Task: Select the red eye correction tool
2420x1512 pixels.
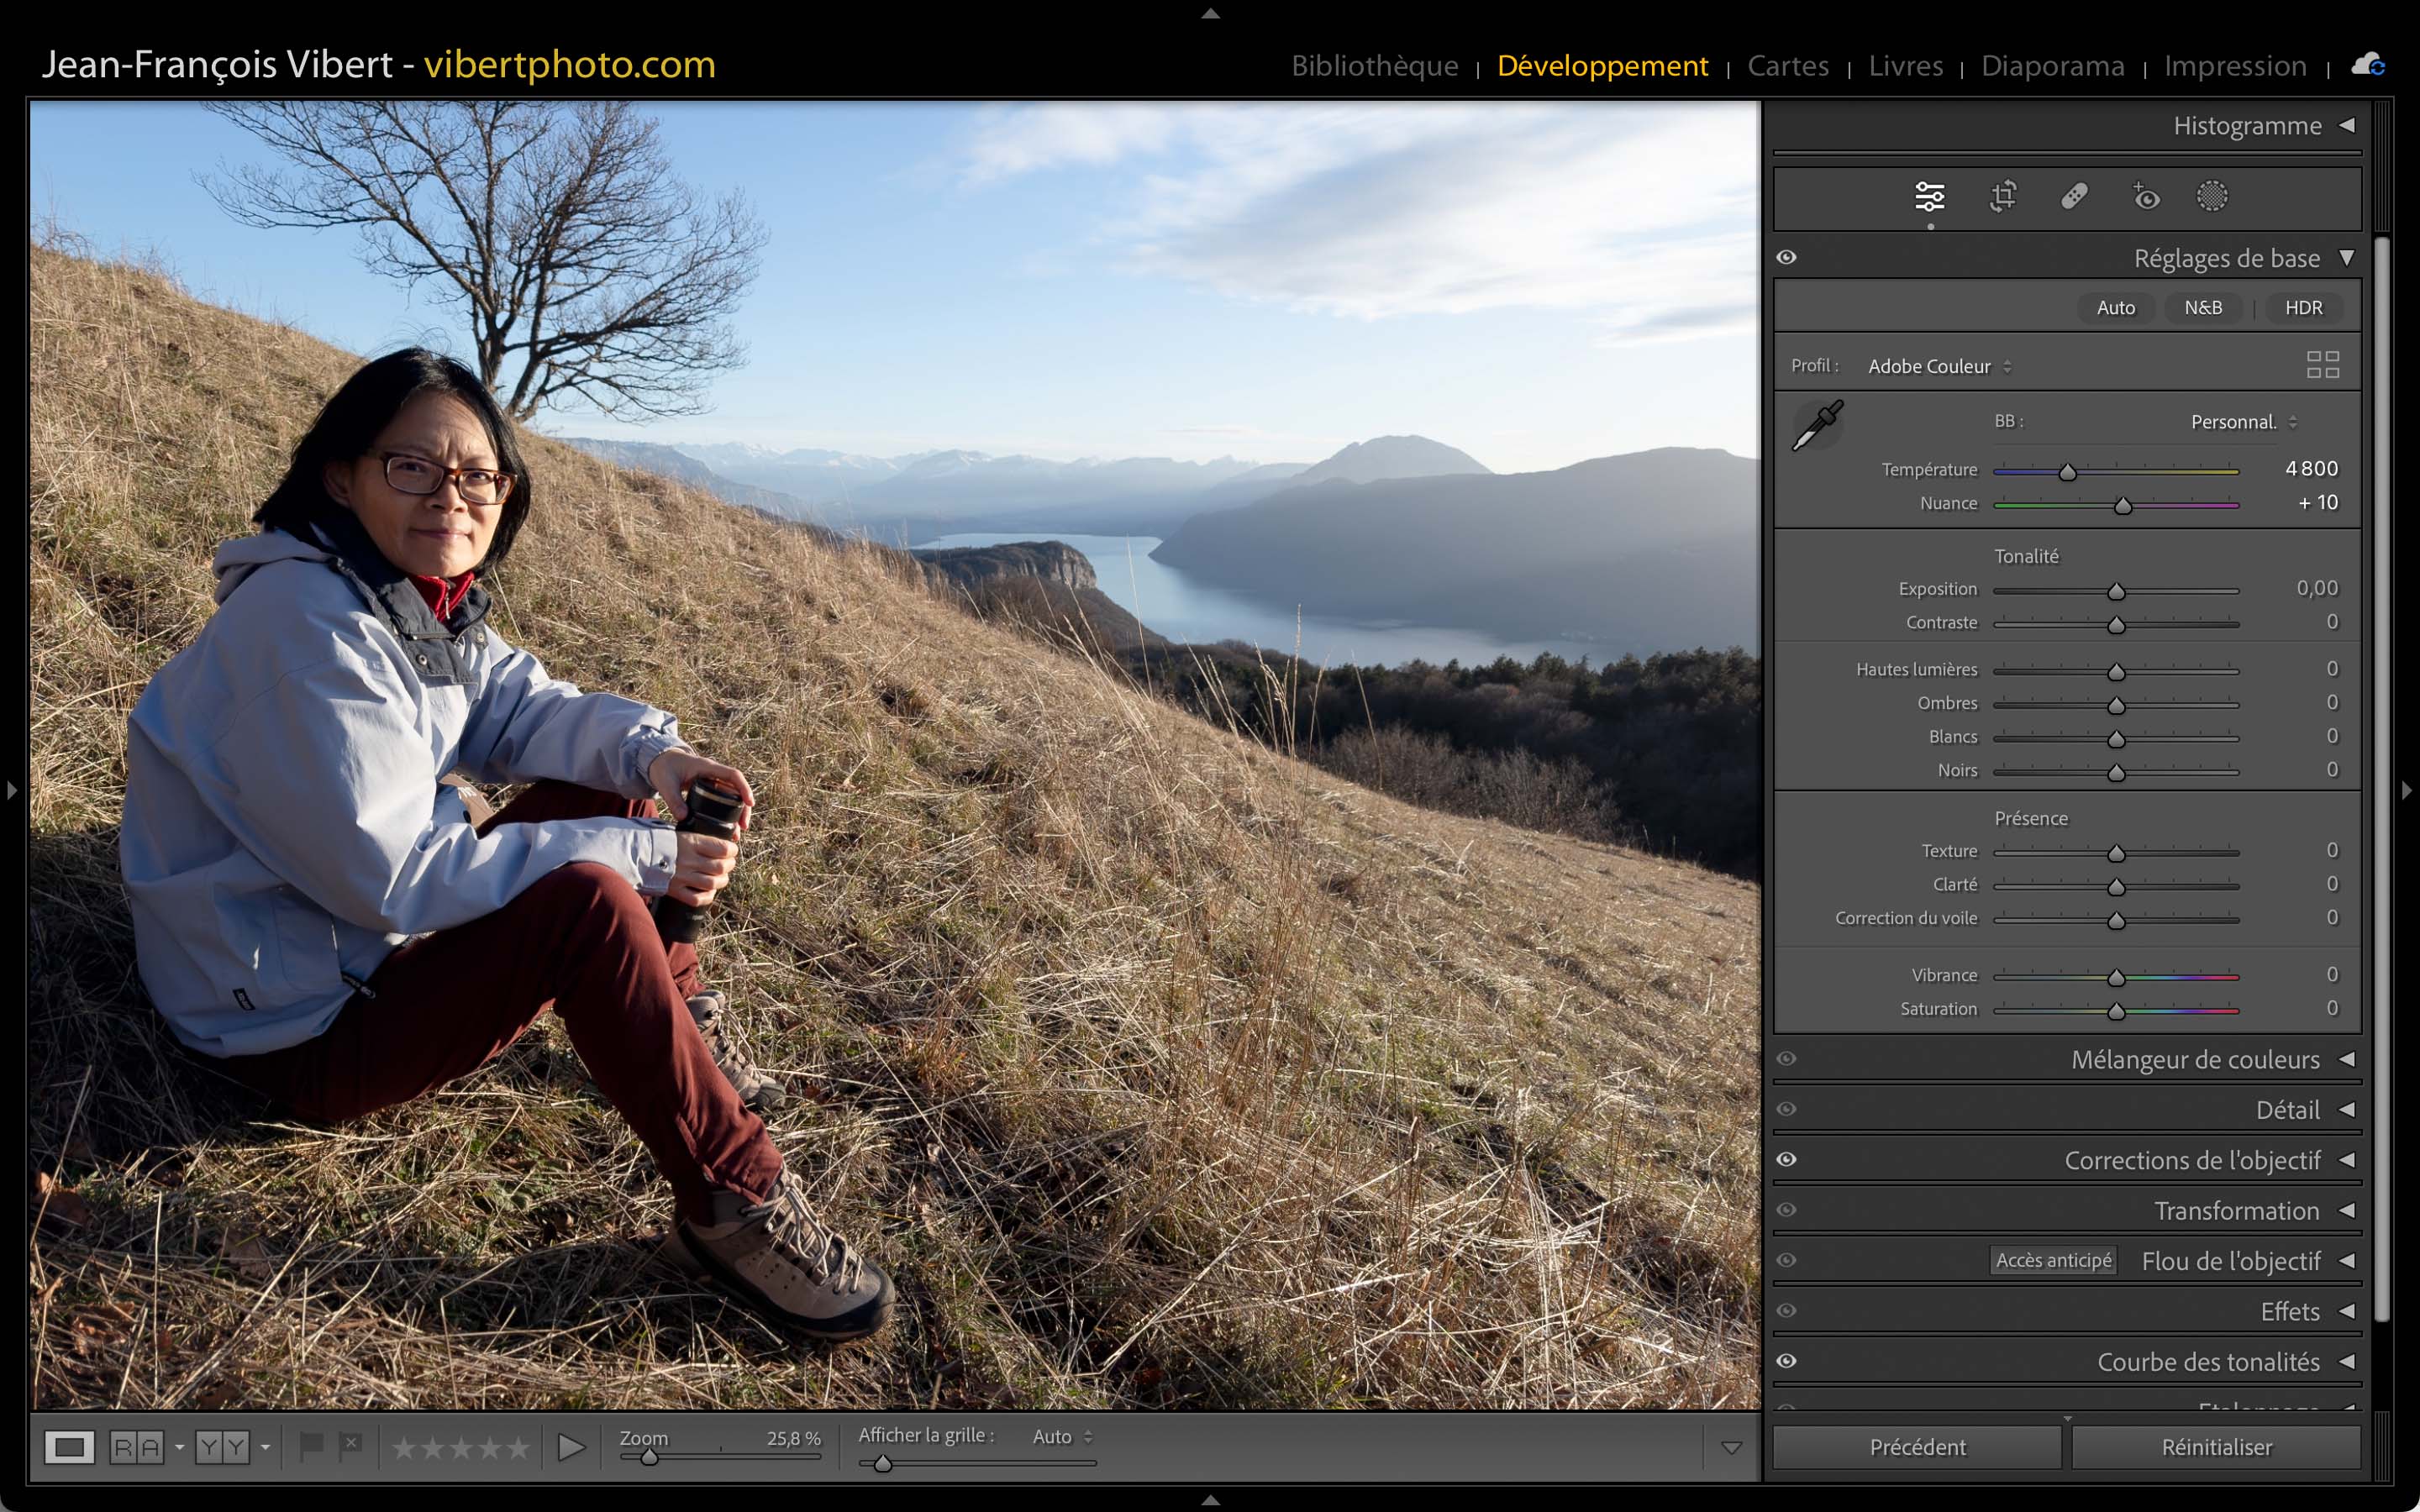Action: 2145,197
